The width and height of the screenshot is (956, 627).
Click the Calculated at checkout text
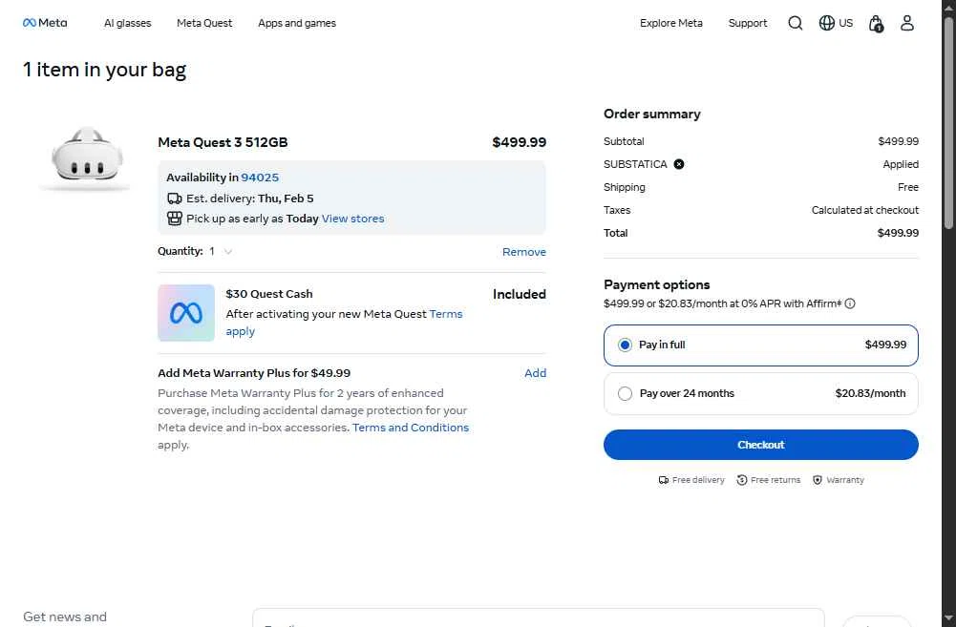(864, 210)
